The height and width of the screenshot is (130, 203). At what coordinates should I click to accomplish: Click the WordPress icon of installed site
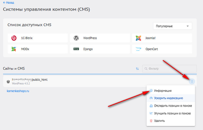point(8,82)
